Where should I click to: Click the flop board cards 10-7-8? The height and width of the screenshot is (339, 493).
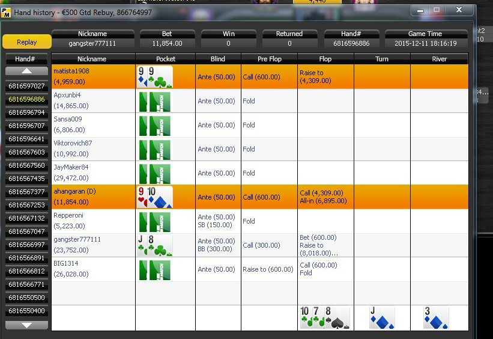tap(325, 317)
